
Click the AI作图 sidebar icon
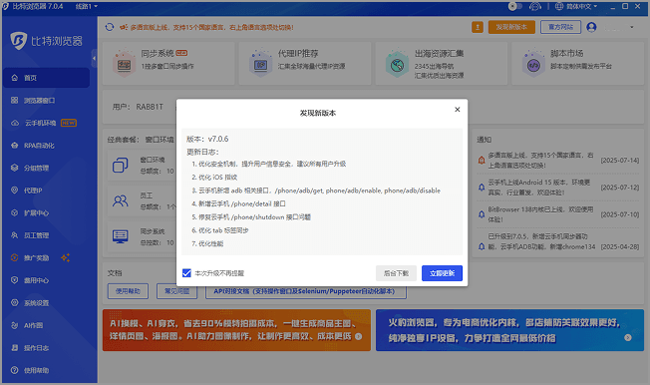tap(15, 325)
